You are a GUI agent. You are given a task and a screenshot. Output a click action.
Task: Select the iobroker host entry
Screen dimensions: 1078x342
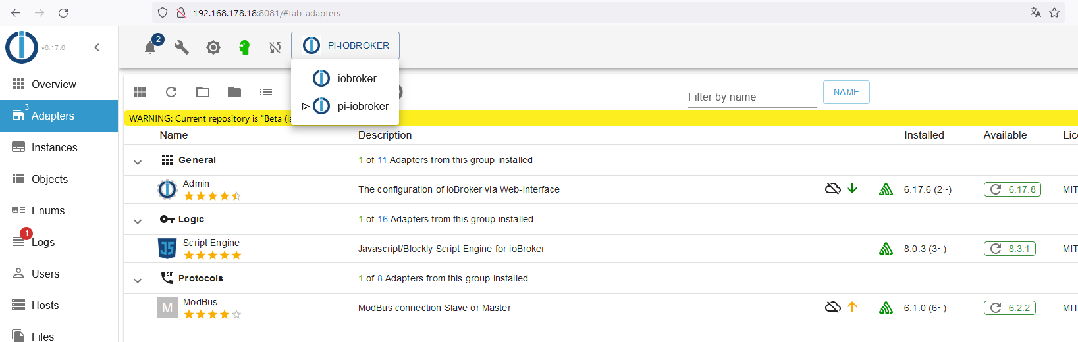[x=345, y=78]
